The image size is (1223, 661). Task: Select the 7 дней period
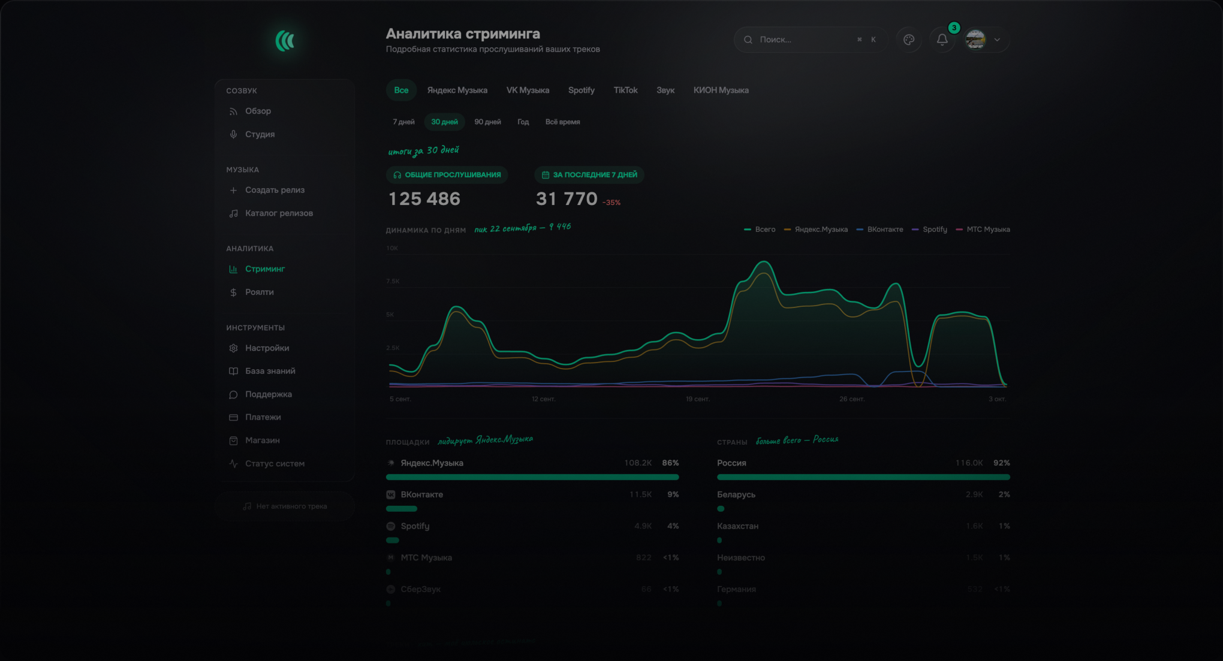pos(403,122)
